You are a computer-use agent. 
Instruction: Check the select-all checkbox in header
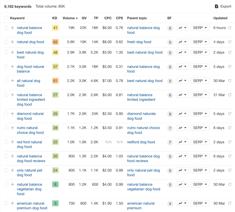pyautogui.click(x=6, y=18)
